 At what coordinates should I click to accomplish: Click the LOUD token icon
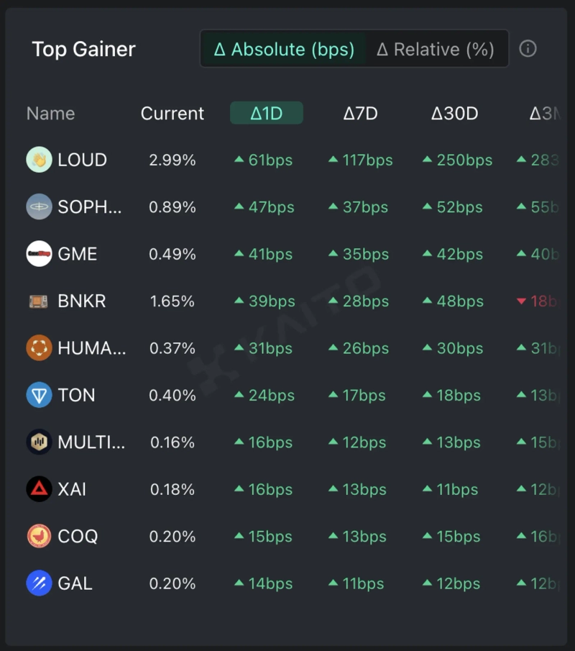pos(39,160)
